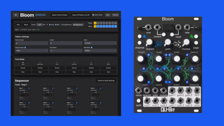
Task: Toggle the Audio checkbox
Action: [x=50, y=25]
